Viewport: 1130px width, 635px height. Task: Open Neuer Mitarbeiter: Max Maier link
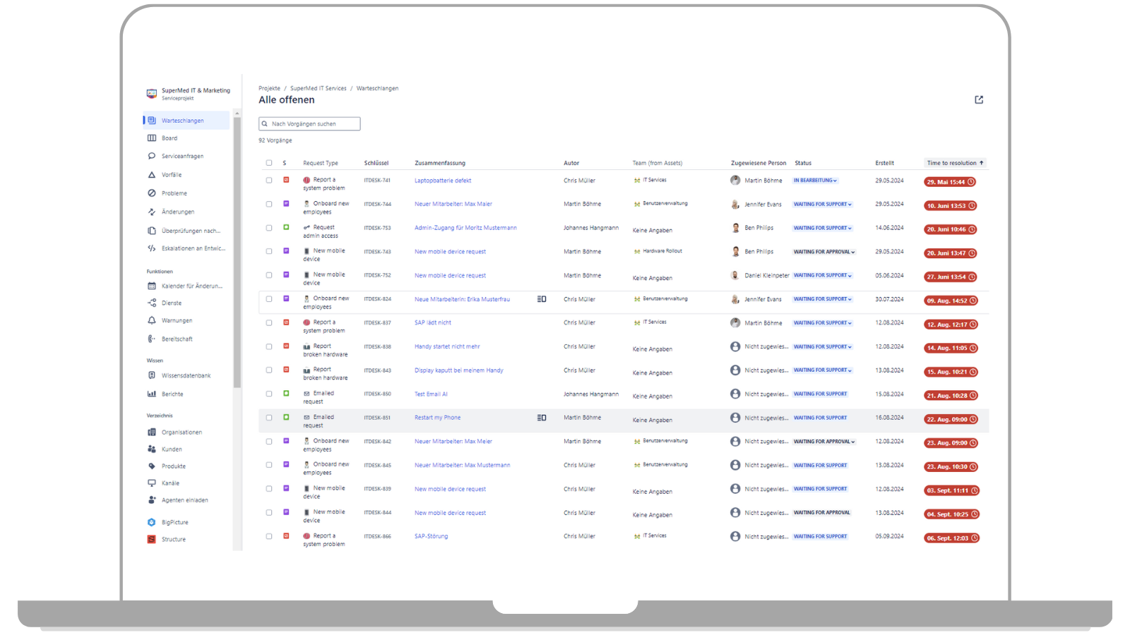453,204
